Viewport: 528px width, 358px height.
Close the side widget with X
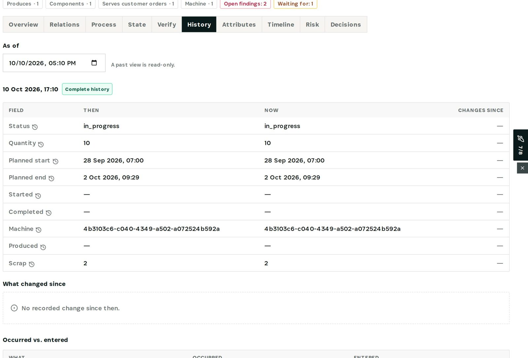click(522, 168)
